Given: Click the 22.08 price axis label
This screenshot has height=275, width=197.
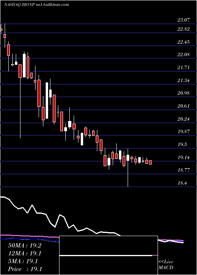Looking at the screenshot, I should 184,55.
